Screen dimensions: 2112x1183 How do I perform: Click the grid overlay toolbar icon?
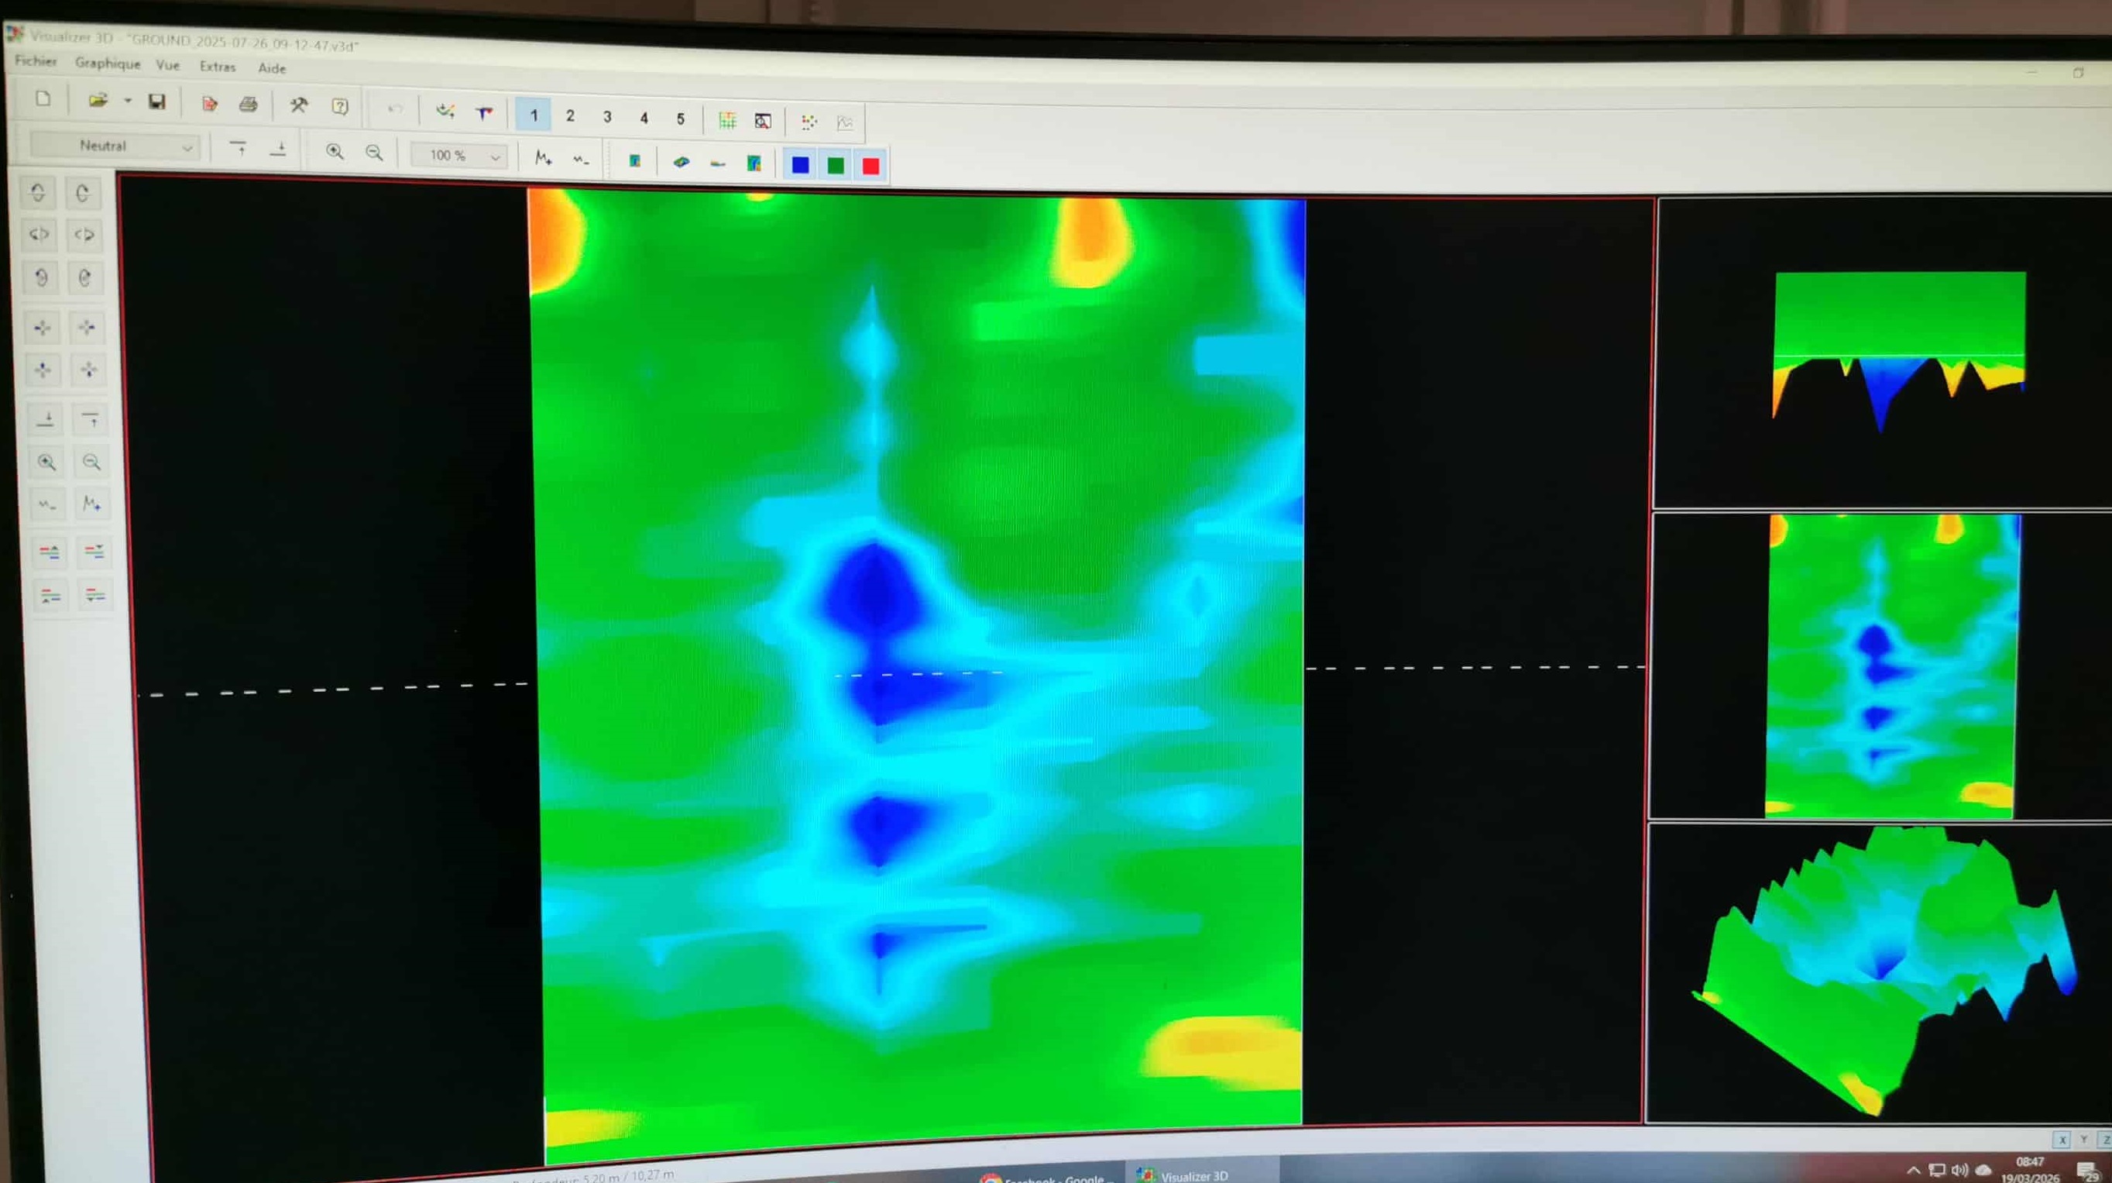pyautogui.click(x=727, y=121)
